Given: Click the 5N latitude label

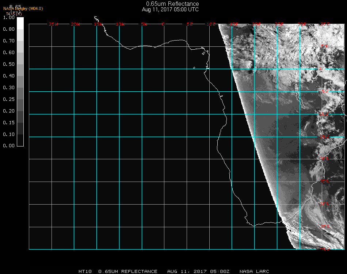Looking at the screenshot, I should click(324, 46).
